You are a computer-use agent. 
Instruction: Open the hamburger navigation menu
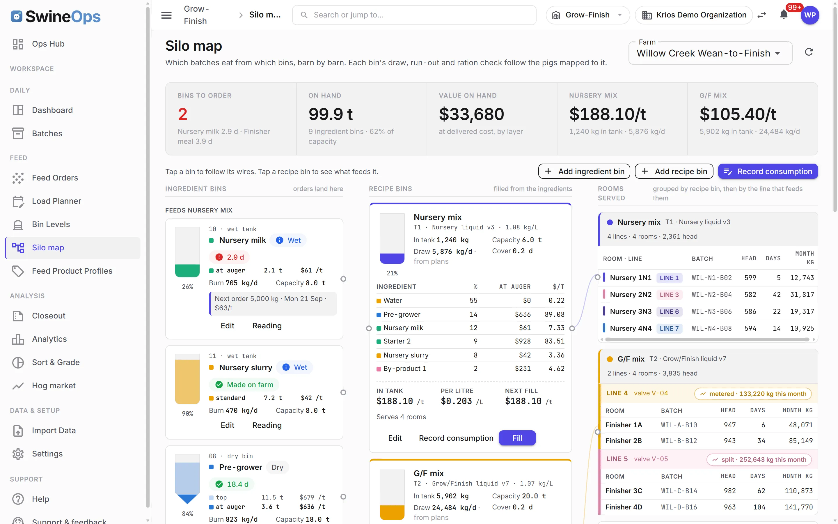click(x=166, y=15)
